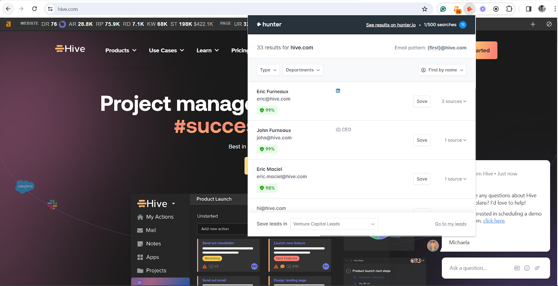558x286 pixels.
Task: Toggle the browser side panel icon
Action: [529, 9]
